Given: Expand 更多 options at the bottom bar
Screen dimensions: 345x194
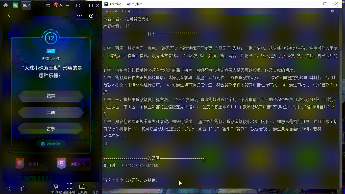Looking at the screenshot, I should (95, 187).
